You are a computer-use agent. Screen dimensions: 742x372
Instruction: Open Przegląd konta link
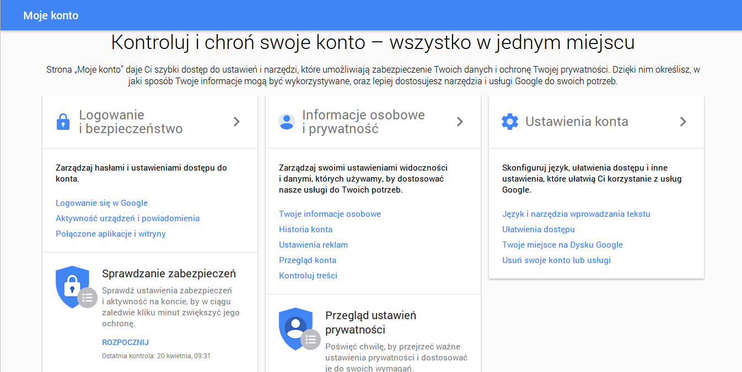pyautogui.click(x=308, y=260)
